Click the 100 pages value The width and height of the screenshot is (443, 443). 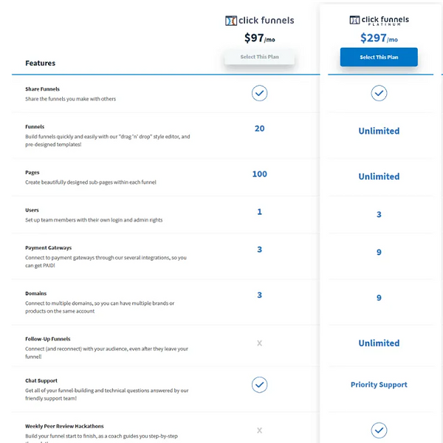click(259, 174)
